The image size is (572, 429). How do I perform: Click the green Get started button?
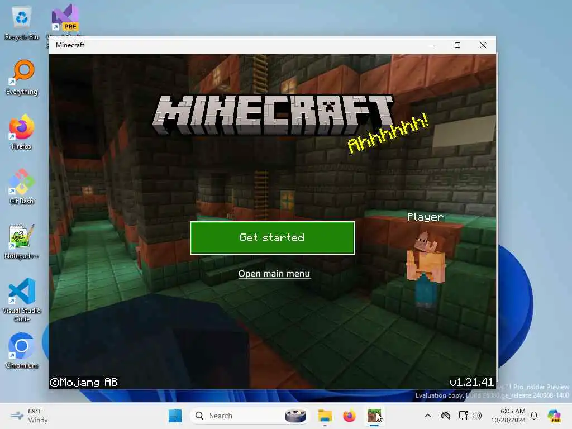pos(272,237)
